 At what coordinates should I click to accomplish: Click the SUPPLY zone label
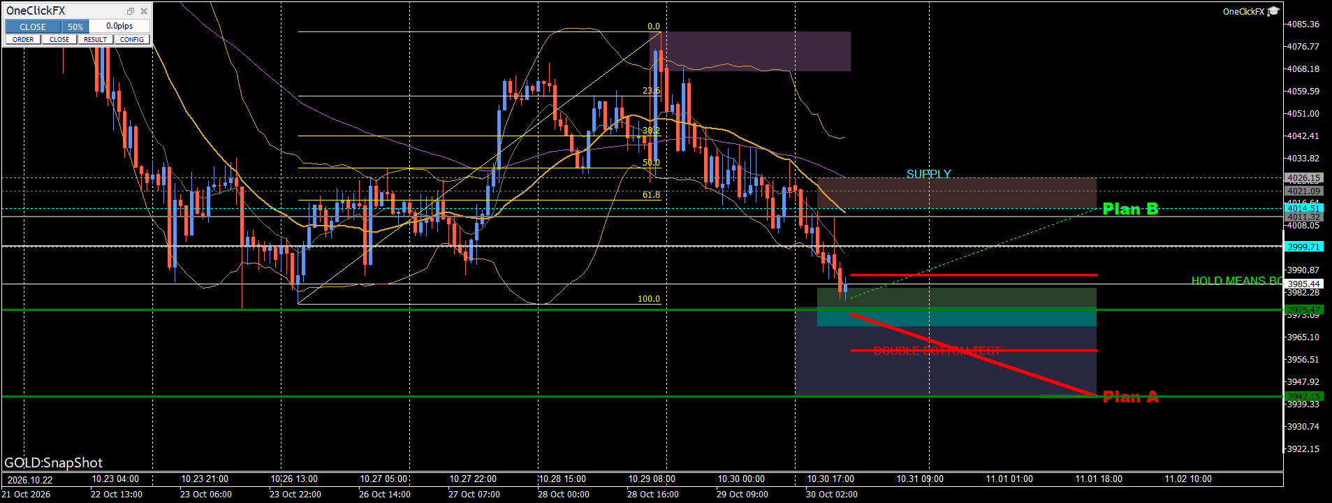928,174
